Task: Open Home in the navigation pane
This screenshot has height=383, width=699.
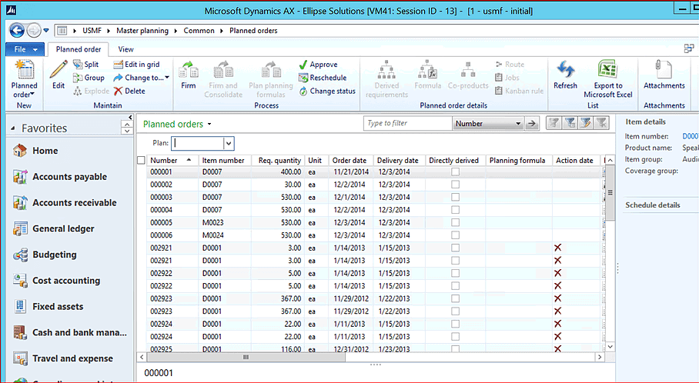Action: coord(35,151)
